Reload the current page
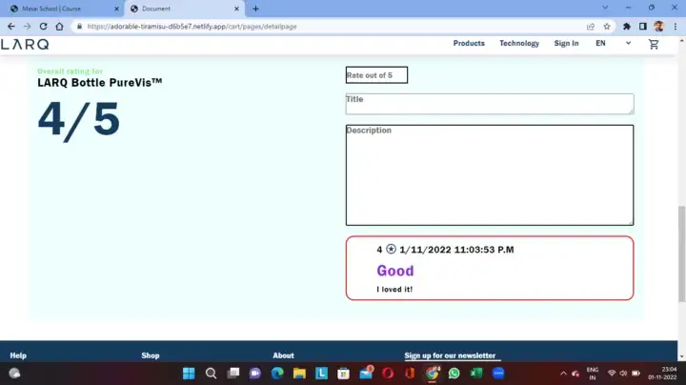The height and width of the screenshot is (385, 686). click(43, 27)
